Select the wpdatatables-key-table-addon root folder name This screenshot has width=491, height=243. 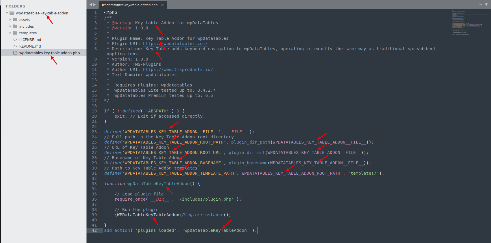(x=42, y=13)
